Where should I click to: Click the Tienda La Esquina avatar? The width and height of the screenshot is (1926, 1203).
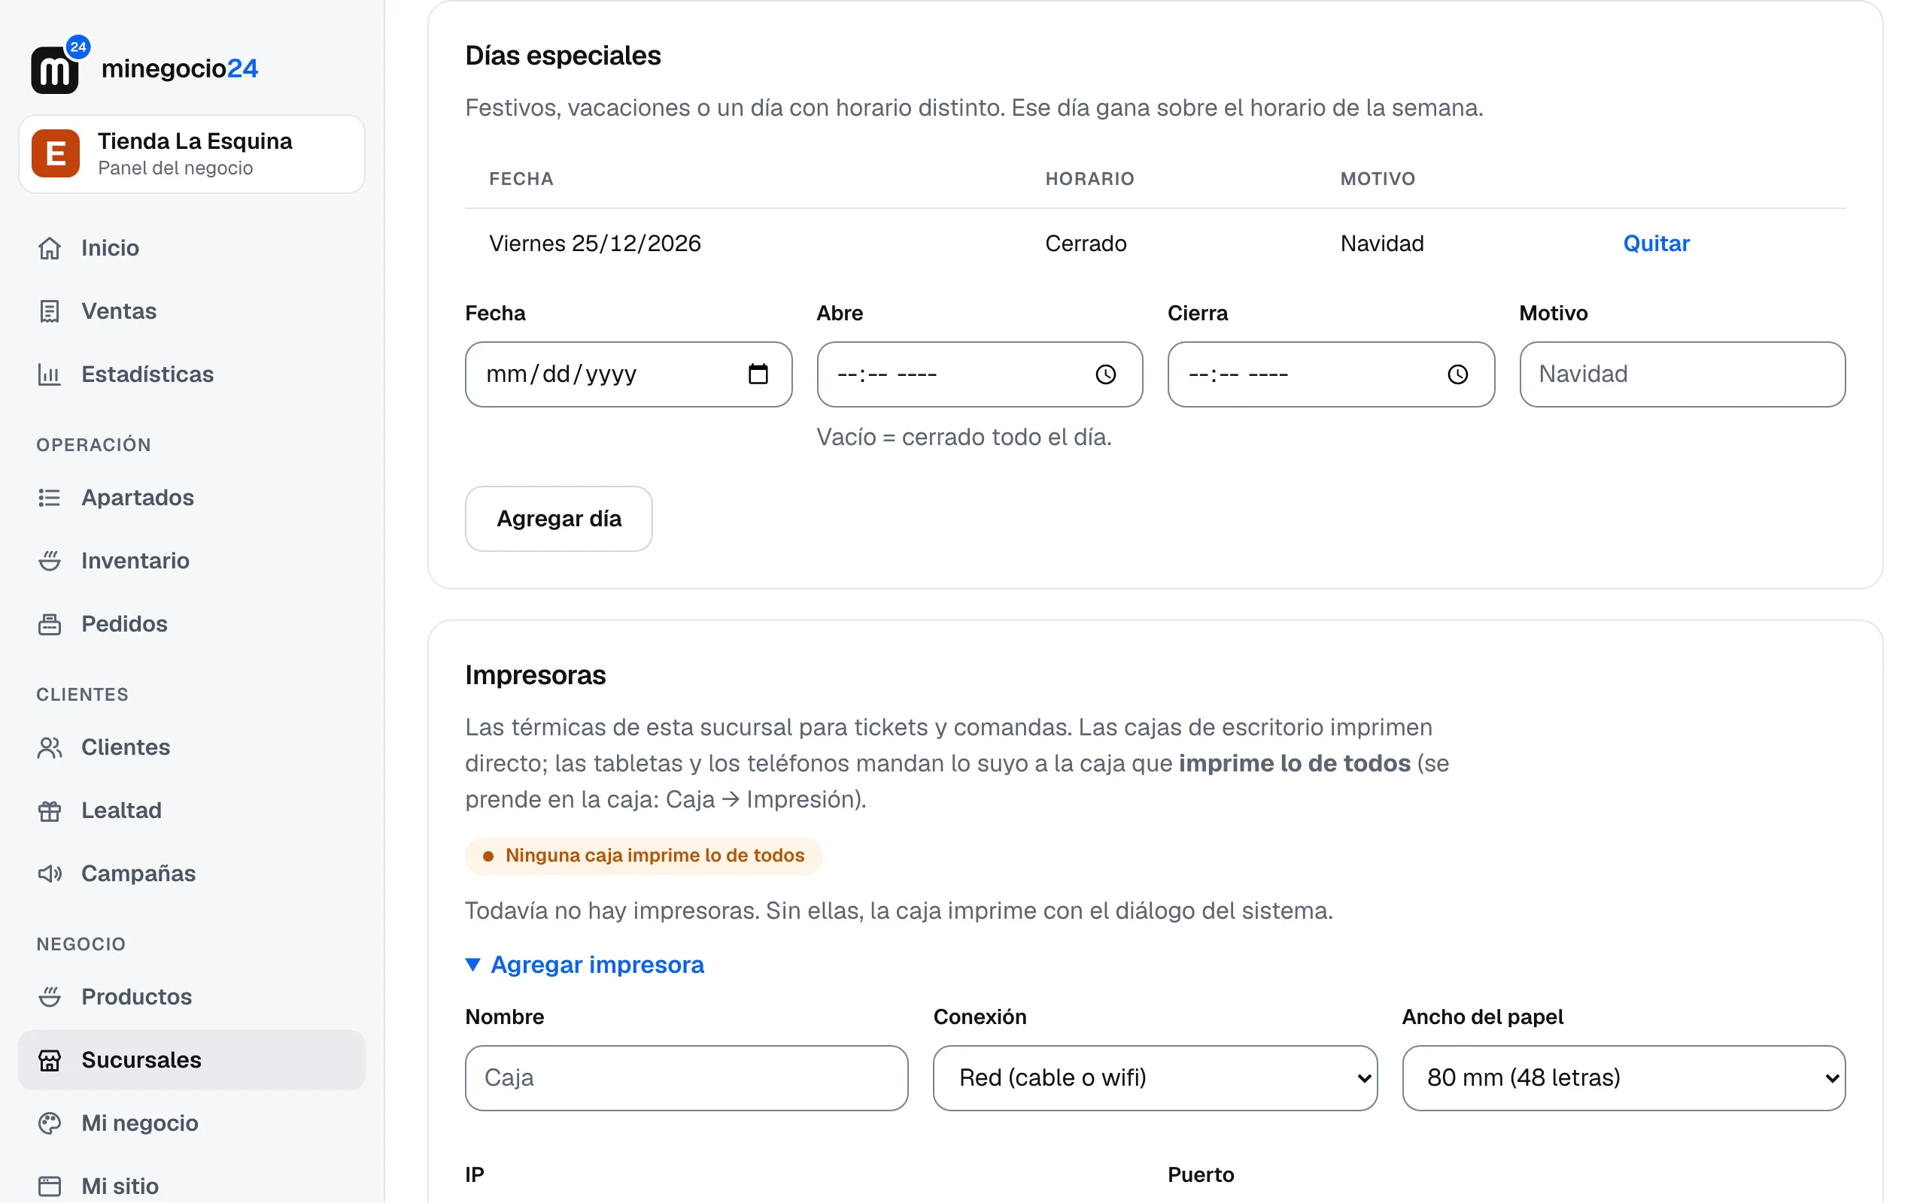56,153
